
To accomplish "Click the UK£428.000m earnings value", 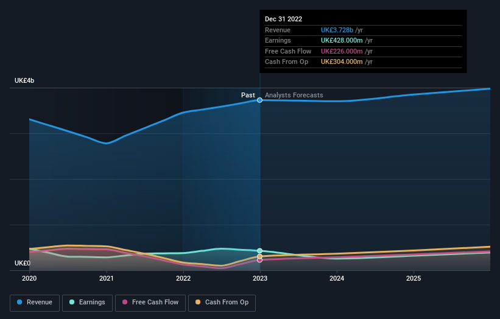I will pos(342,40).
